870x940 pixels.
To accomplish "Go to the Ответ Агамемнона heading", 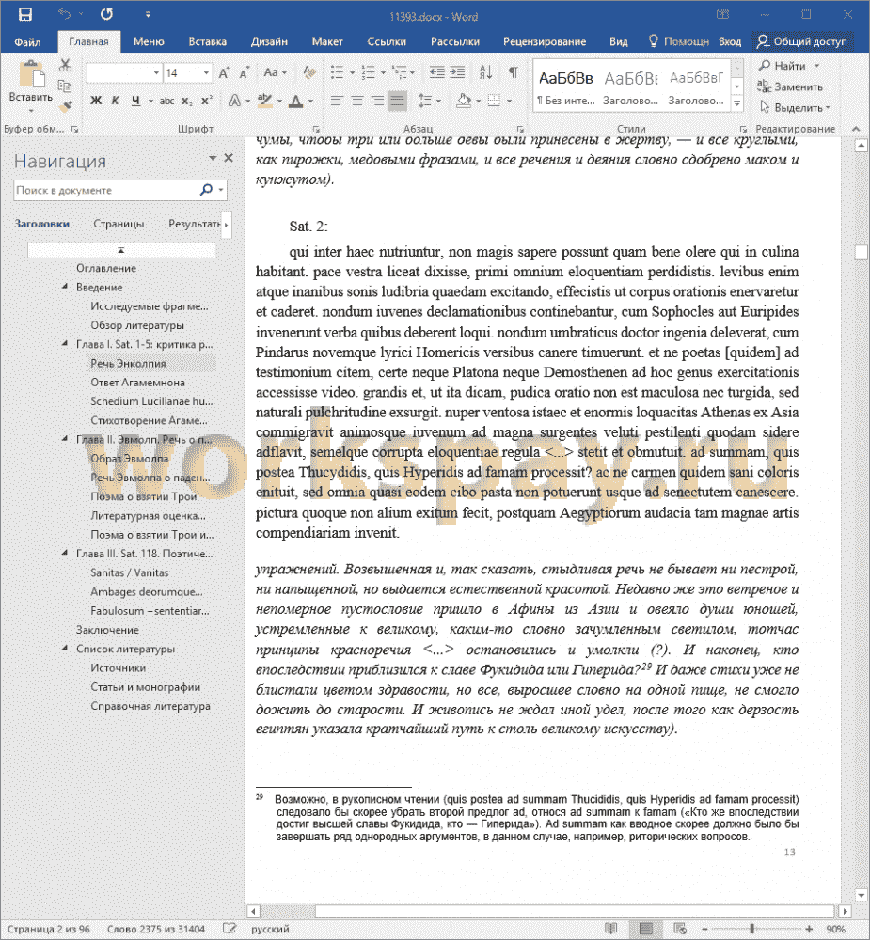I will click(138, 382).
